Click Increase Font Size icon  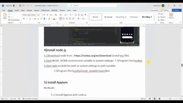[x=44, y=15]
